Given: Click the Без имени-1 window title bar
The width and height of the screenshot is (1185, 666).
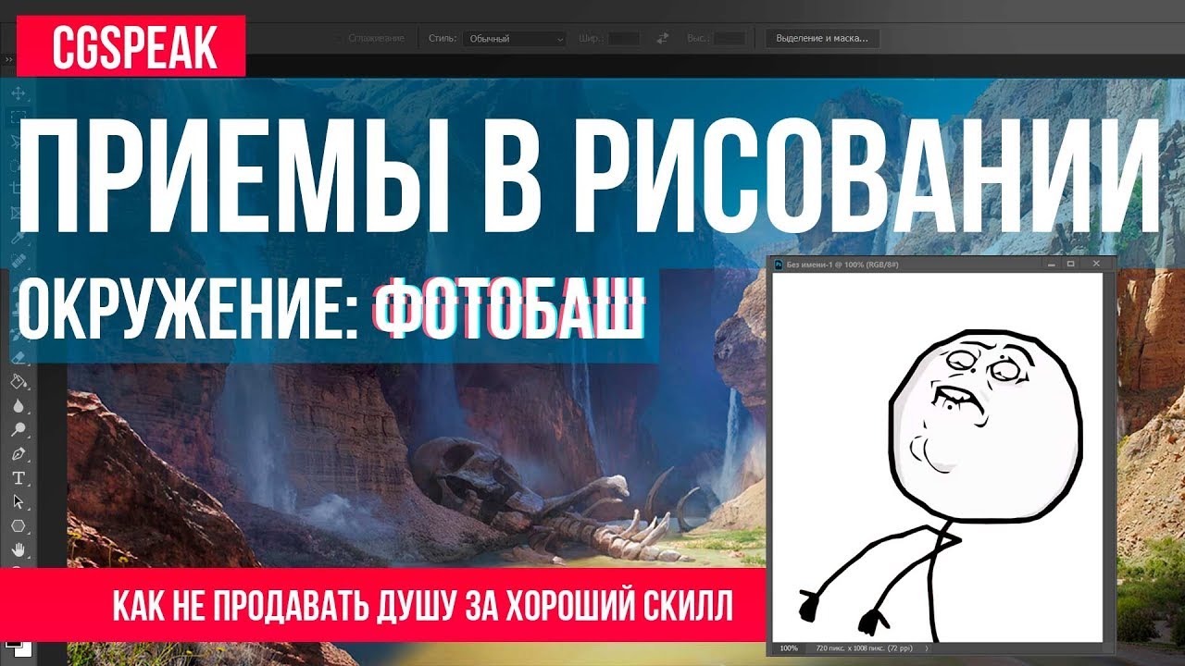Looking at the screenshot, I should [x=942, y=265].
